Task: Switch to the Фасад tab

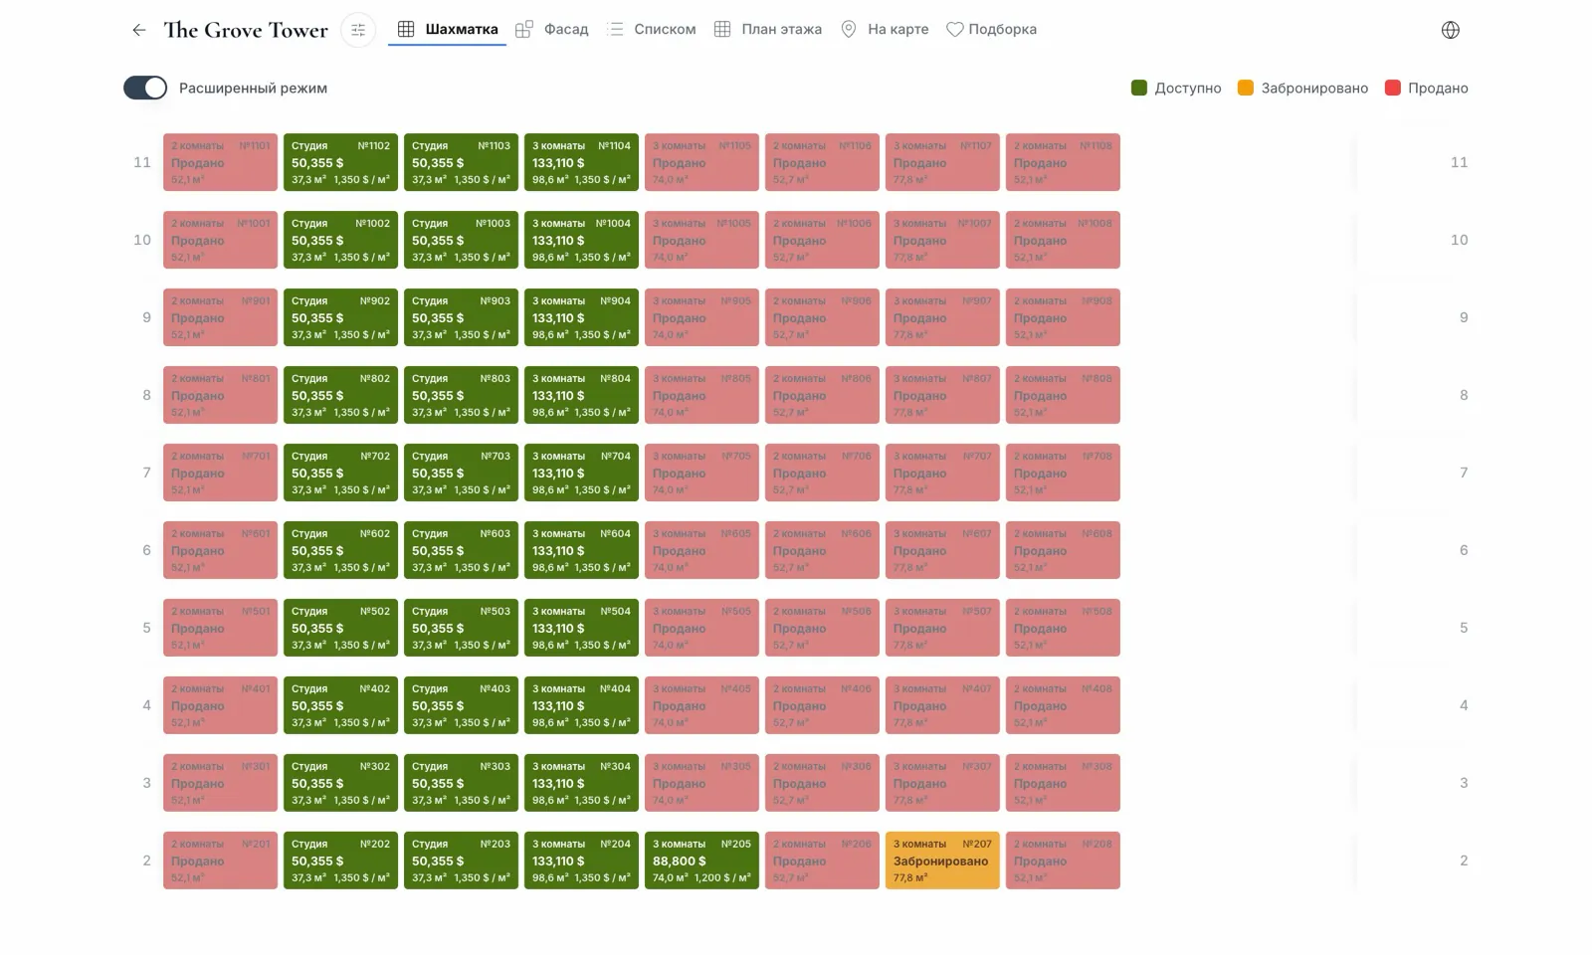Action: (552, 29)
